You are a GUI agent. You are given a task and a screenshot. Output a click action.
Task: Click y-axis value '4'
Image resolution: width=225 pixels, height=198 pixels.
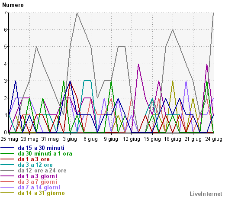(x=5, y=64)
